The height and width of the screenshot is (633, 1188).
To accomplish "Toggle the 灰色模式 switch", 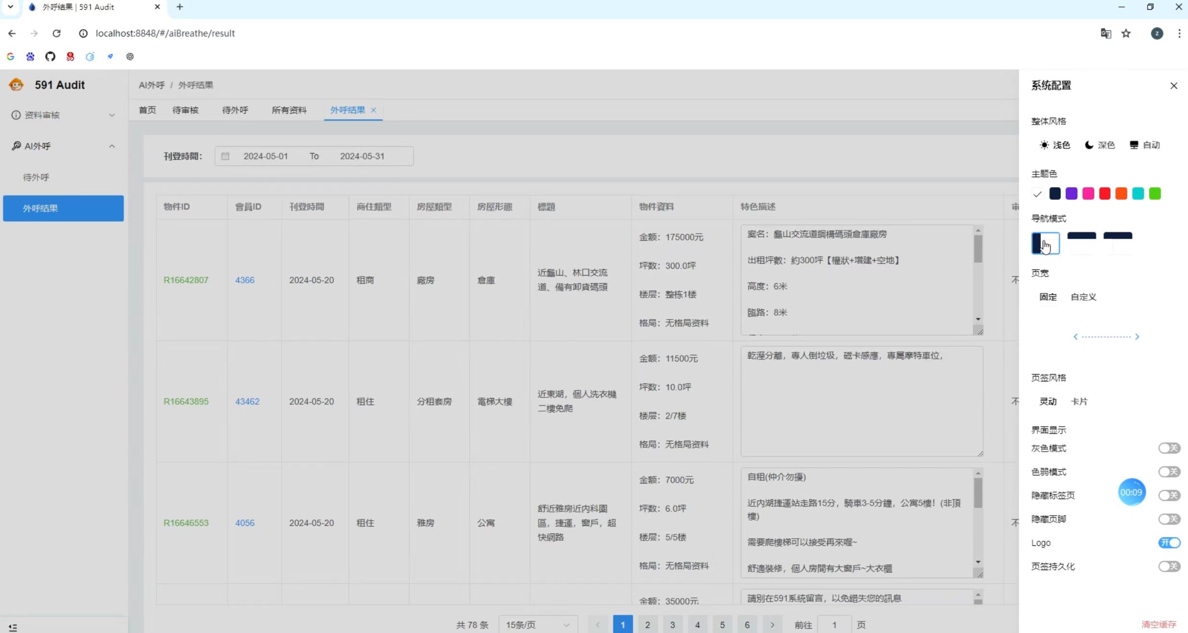I will pos(1169,448).
